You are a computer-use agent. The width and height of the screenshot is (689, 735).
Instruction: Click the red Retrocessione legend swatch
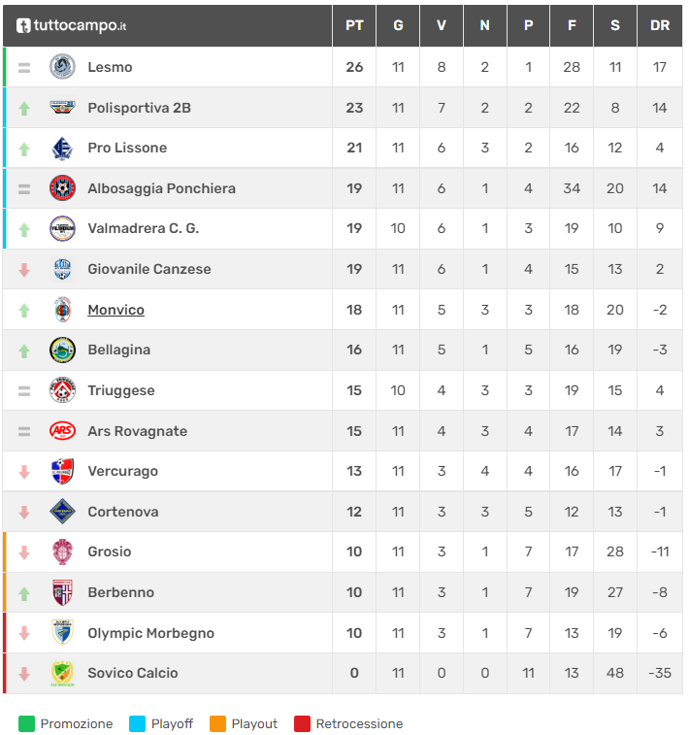tap(302, 723)
